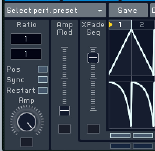Click the Amp Mod slider handle
Viewport: 155px width, 151px height.
pos(64,111)
